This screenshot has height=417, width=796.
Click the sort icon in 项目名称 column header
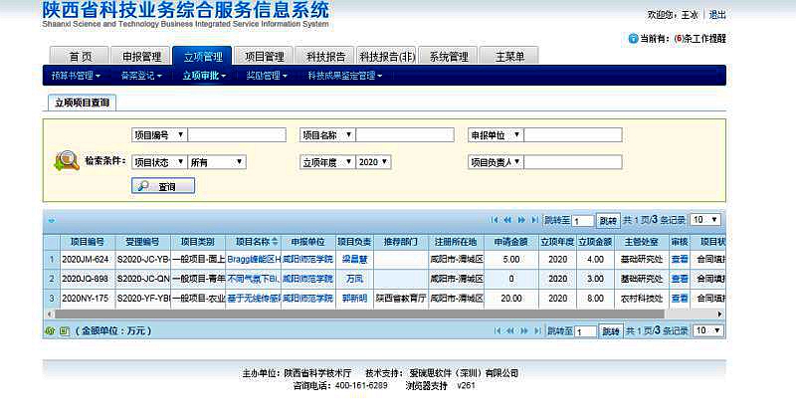[276, 241]
